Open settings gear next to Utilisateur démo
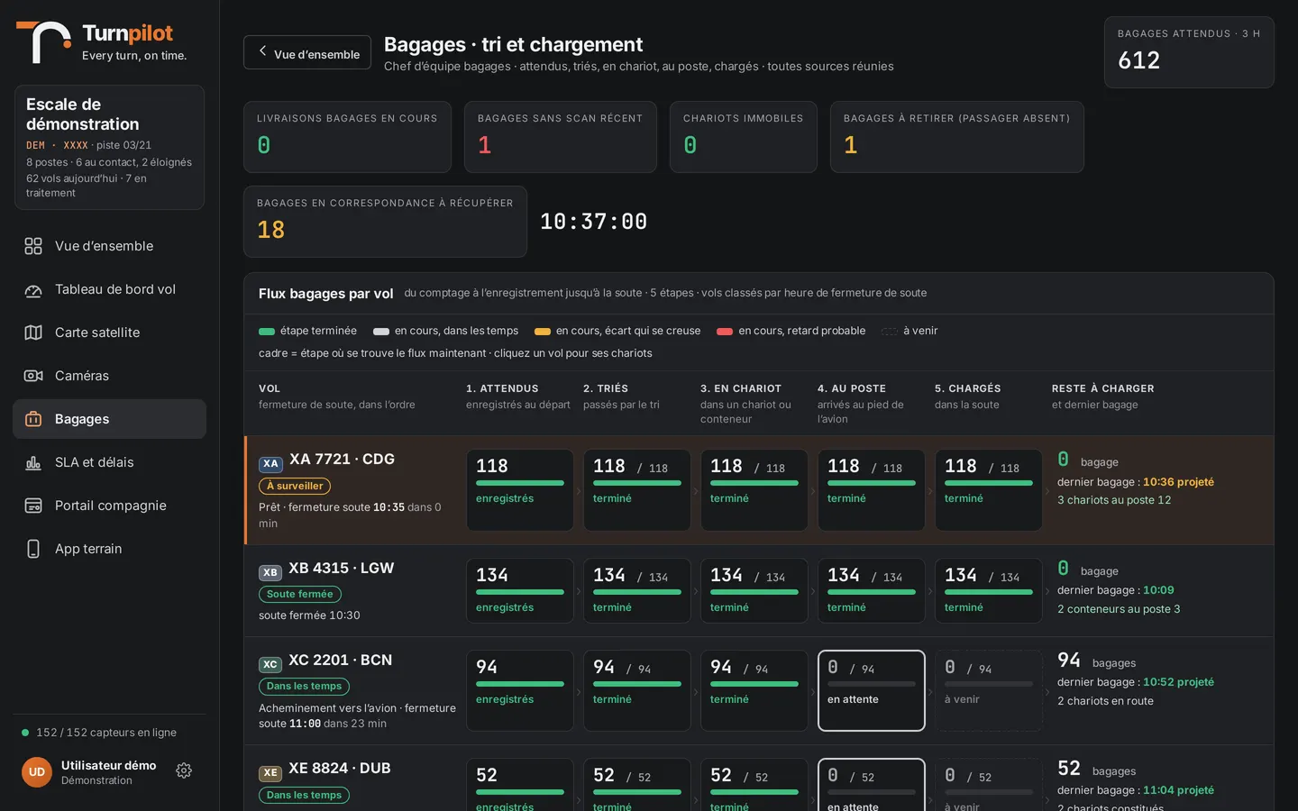Viewport: 1298px width, 811px height. 184,770
